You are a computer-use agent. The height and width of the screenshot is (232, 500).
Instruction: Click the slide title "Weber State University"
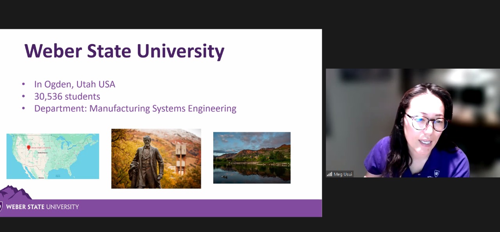click(x=124, y=51)
